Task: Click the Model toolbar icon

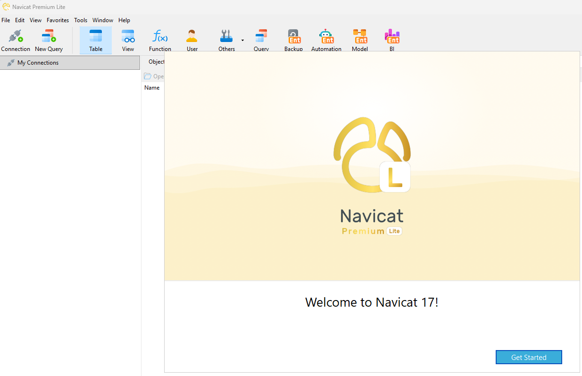Action: pyautogui.click(x=360, y=40)
